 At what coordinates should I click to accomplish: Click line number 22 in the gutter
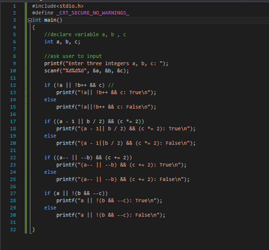tap(13, 158)
